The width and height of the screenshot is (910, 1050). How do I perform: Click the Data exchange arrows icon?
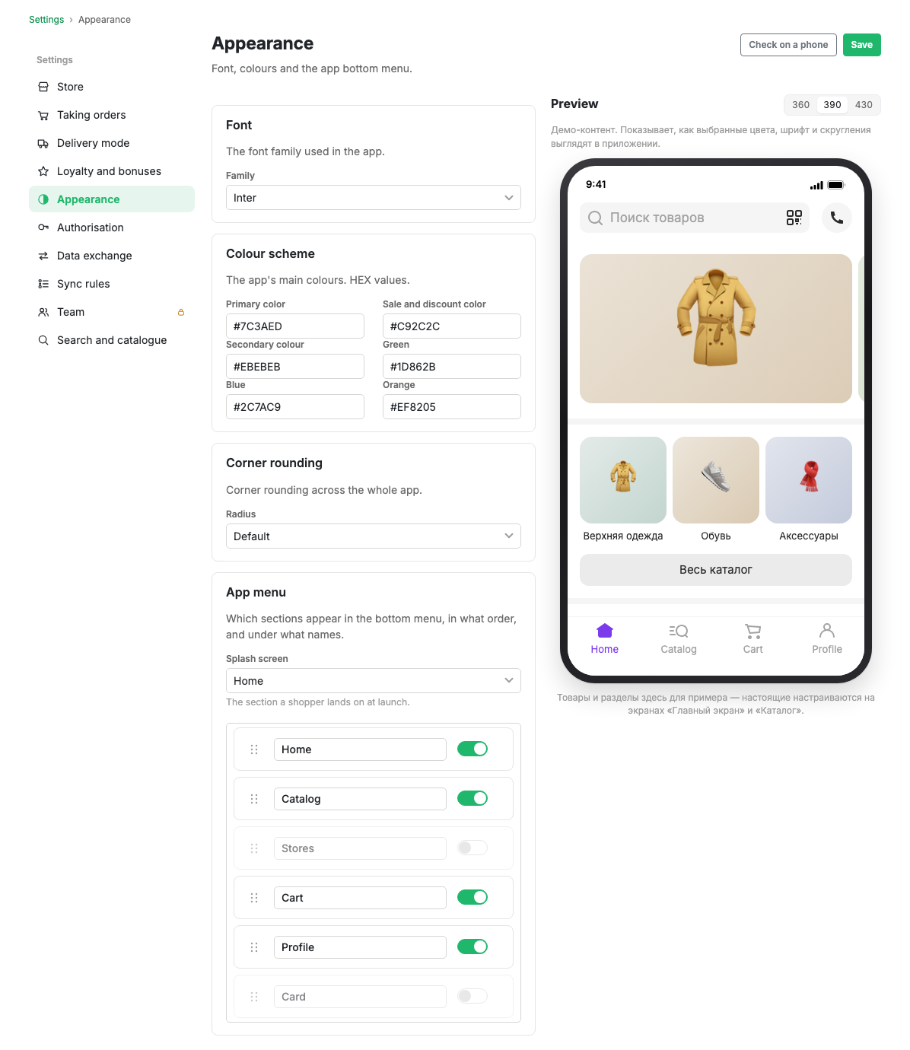click(x=43, y=256)
